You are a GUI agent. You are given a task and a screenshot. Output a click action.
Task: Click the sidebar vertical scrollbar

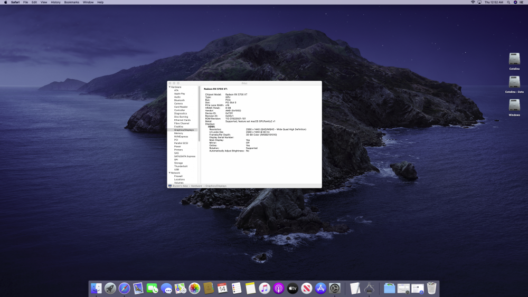(199, 114)
